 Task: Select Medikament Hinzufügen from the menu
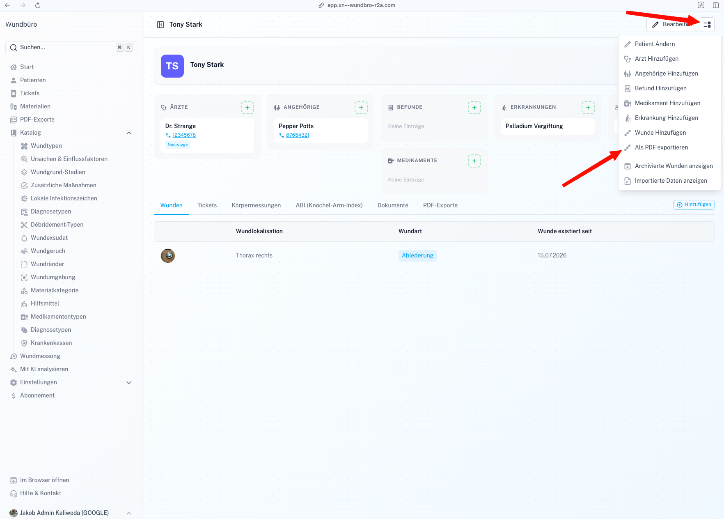coord(669,103)
